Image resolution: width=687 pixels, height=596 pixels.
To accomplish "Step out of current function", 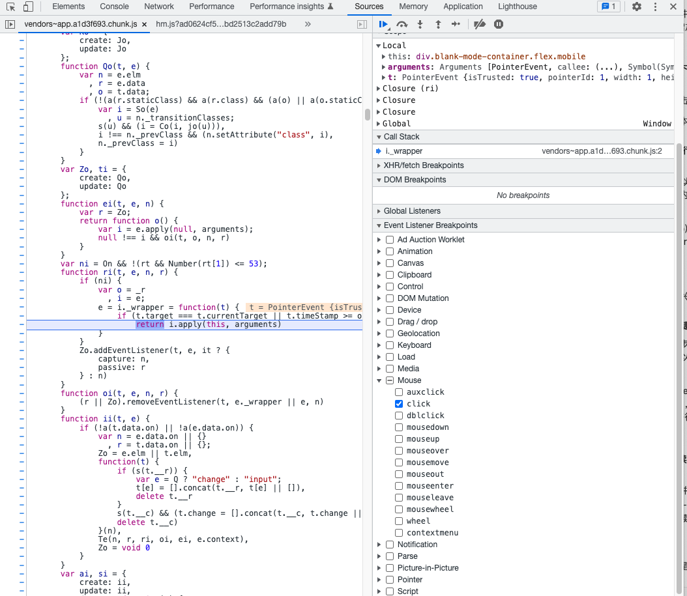I will coord(438,25).
